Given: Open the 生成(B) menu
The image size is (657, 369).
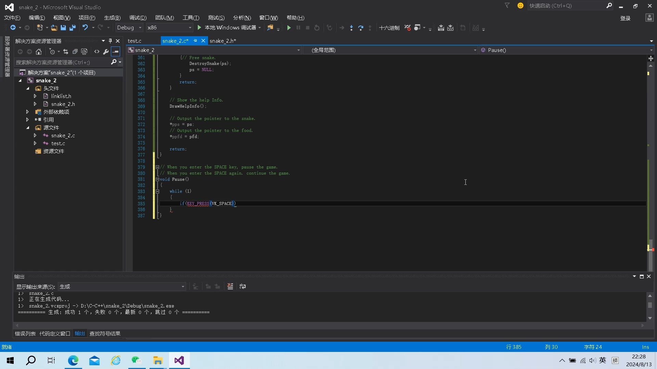Looking at the screenshot, I should [x=112, y=18].
